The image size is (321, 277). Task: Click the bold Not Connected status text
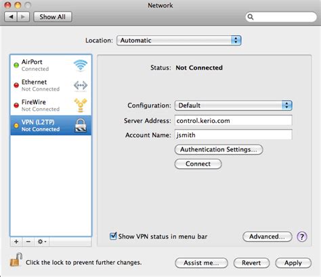[199, 68]
